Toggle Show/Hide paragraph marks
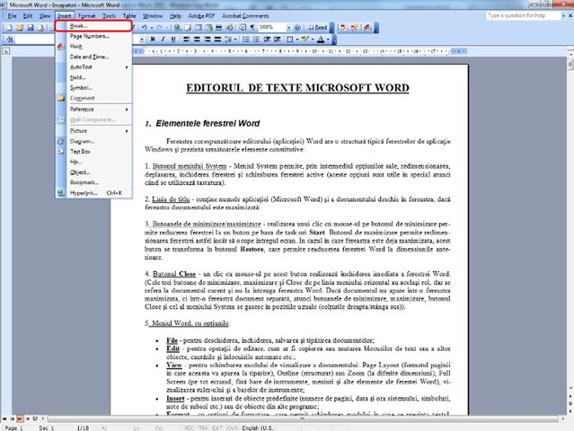This screenshot has height=431, width=574. tap(252, 28)
